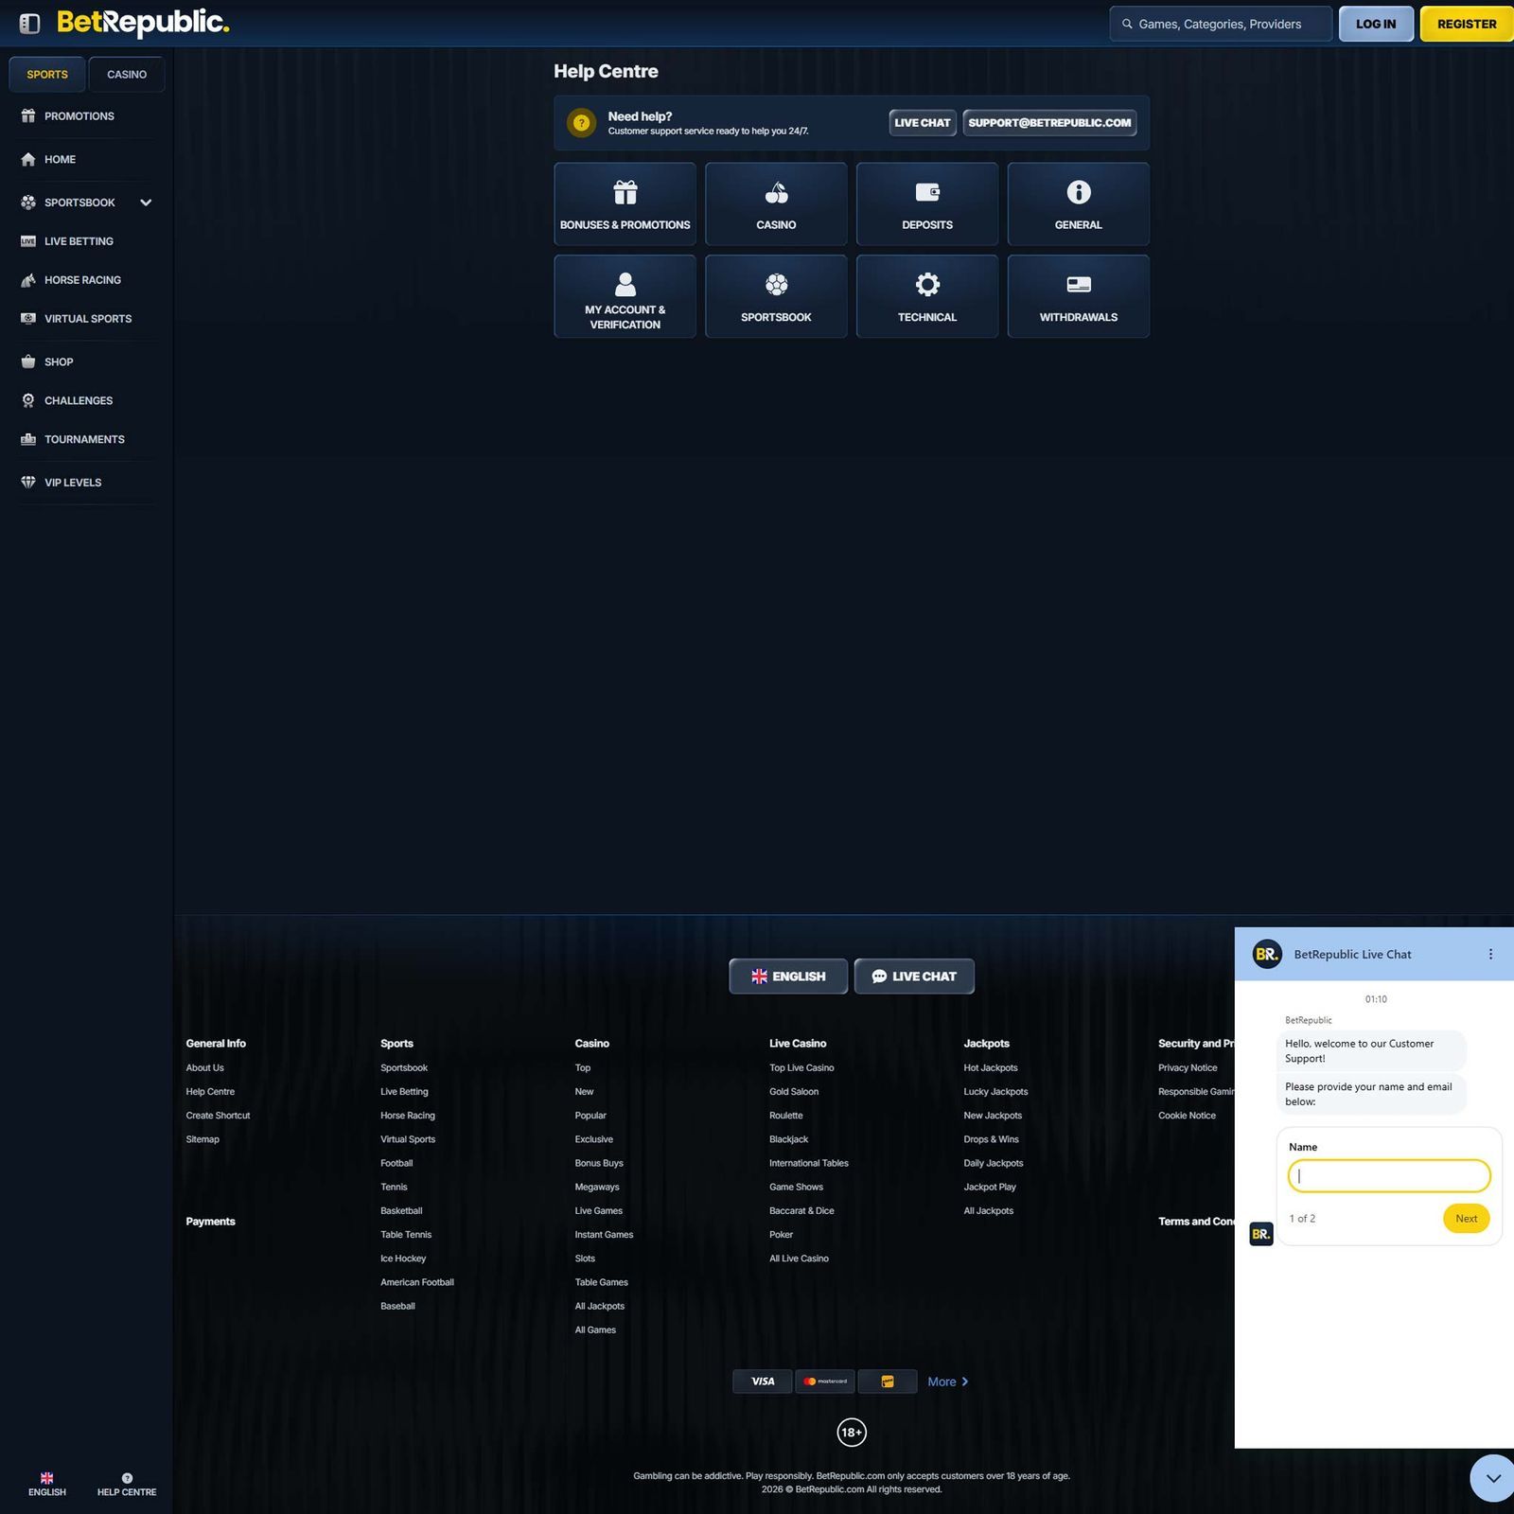Screen dimensions: 1514x1514
Task: Click the VIP Levels diamond icon
Action: click(28, 482)
